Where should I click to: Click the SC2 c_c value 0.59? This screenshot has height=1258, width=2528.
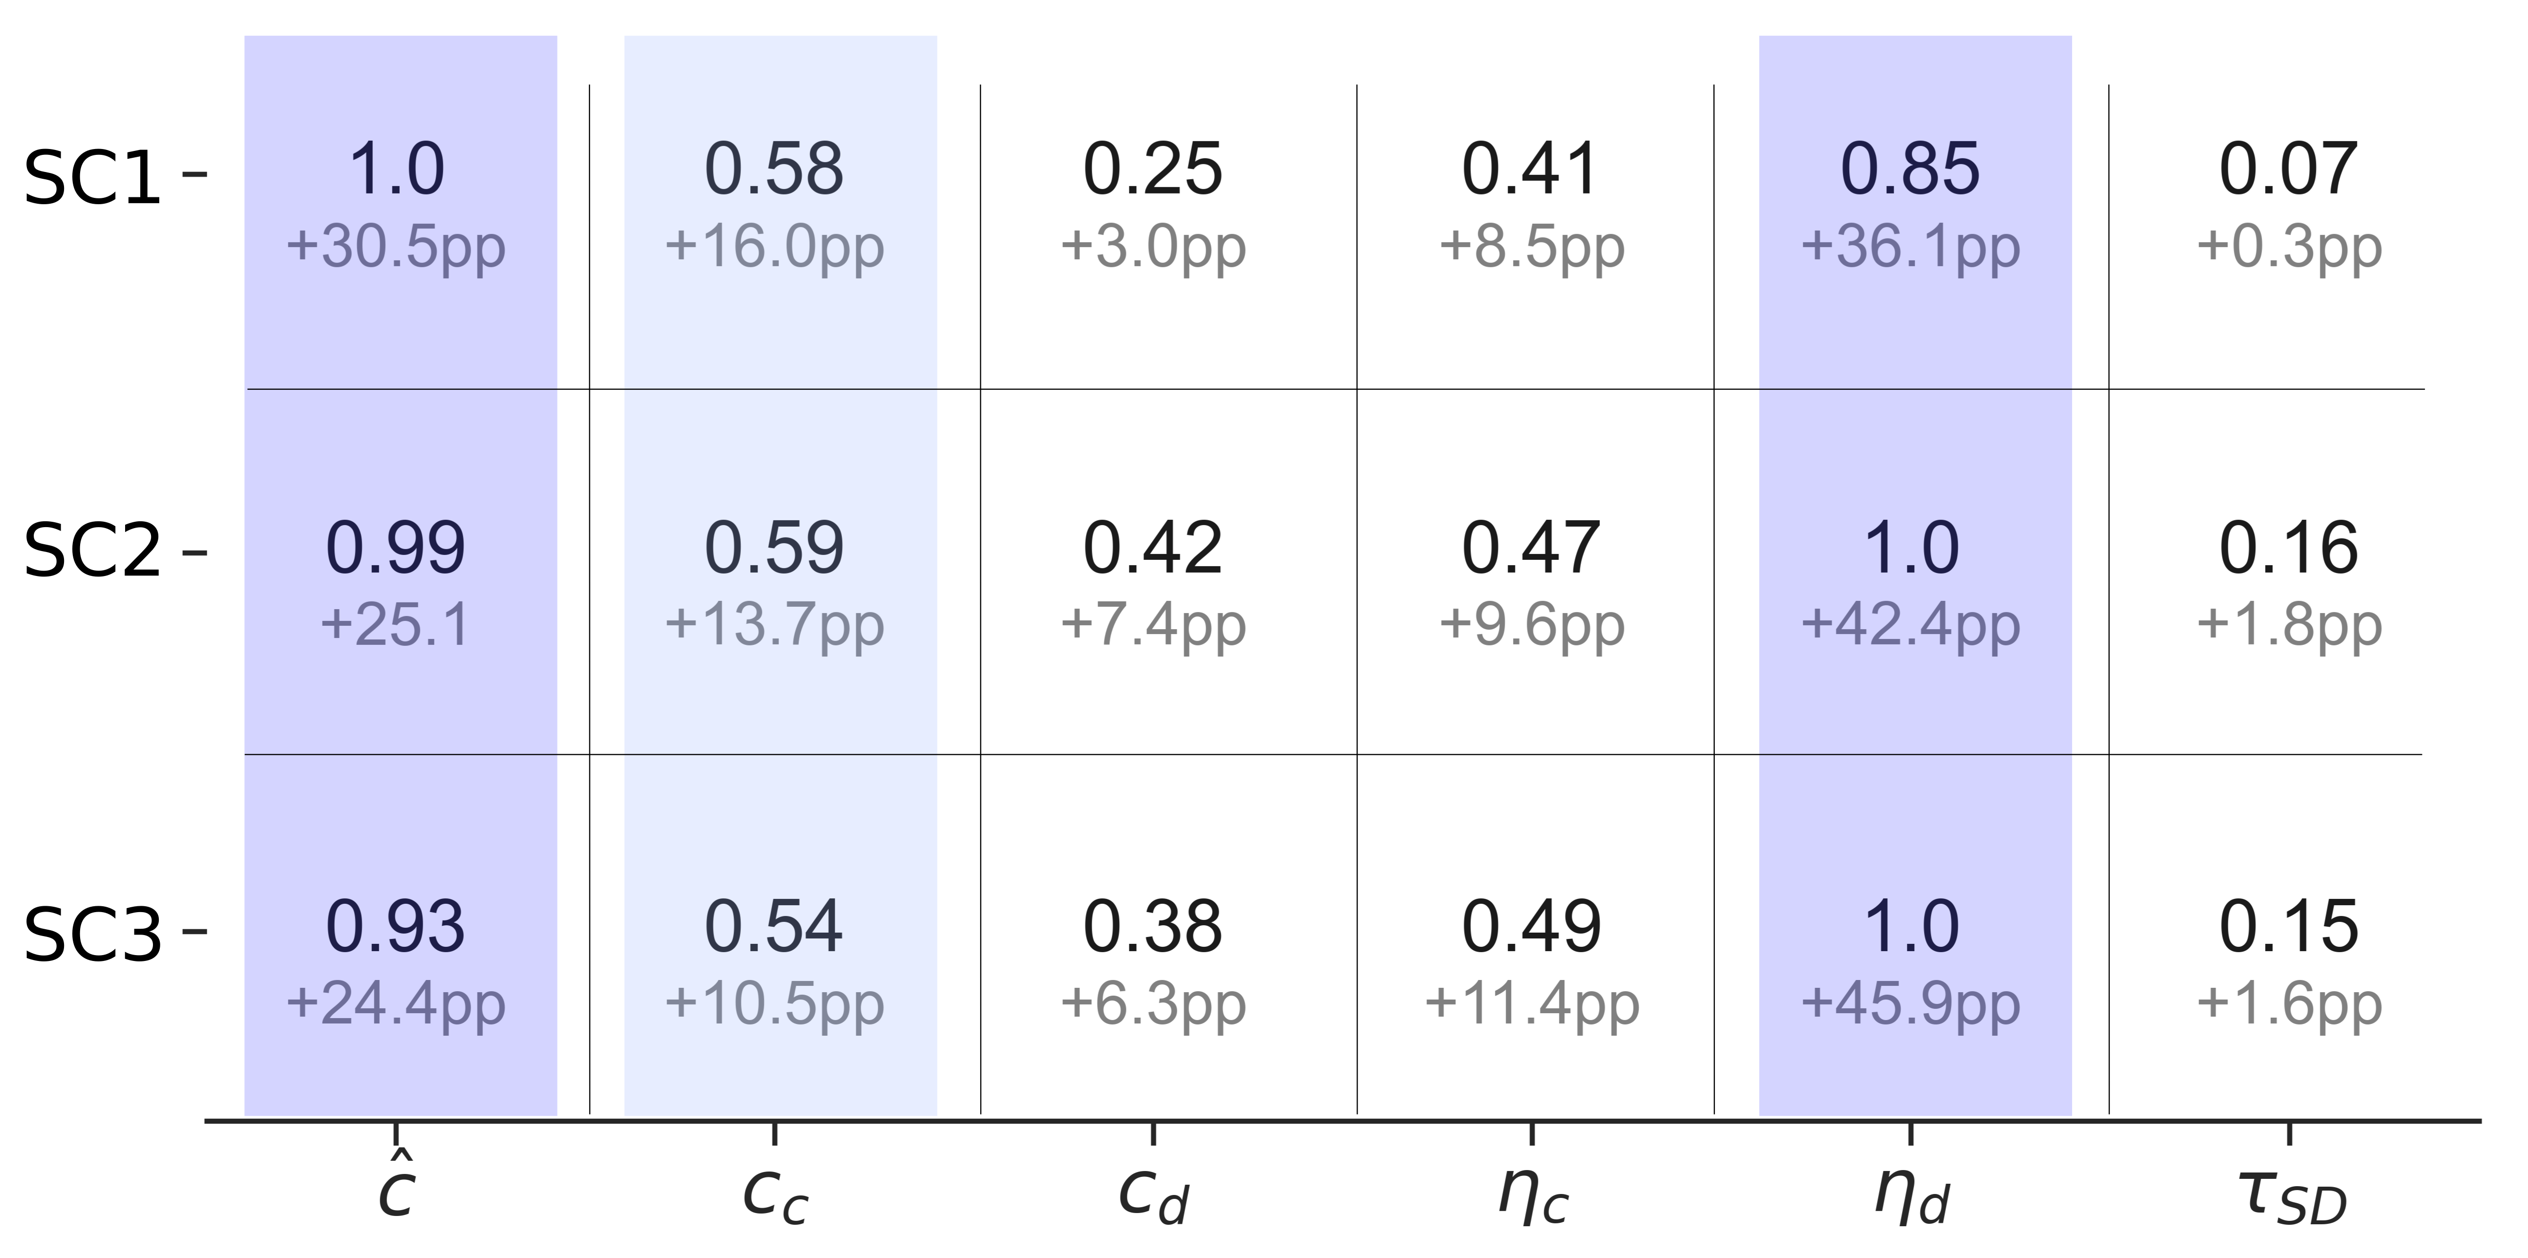(774, 549)
